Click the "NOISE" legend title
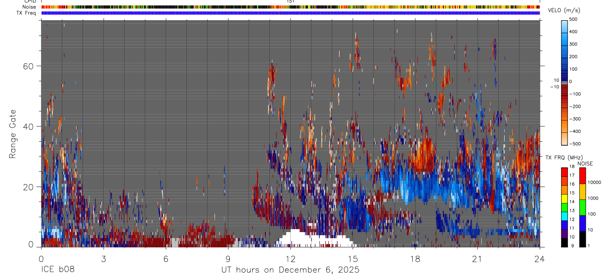This screenshot has width=607, height=280. click(x=586, y=163)
